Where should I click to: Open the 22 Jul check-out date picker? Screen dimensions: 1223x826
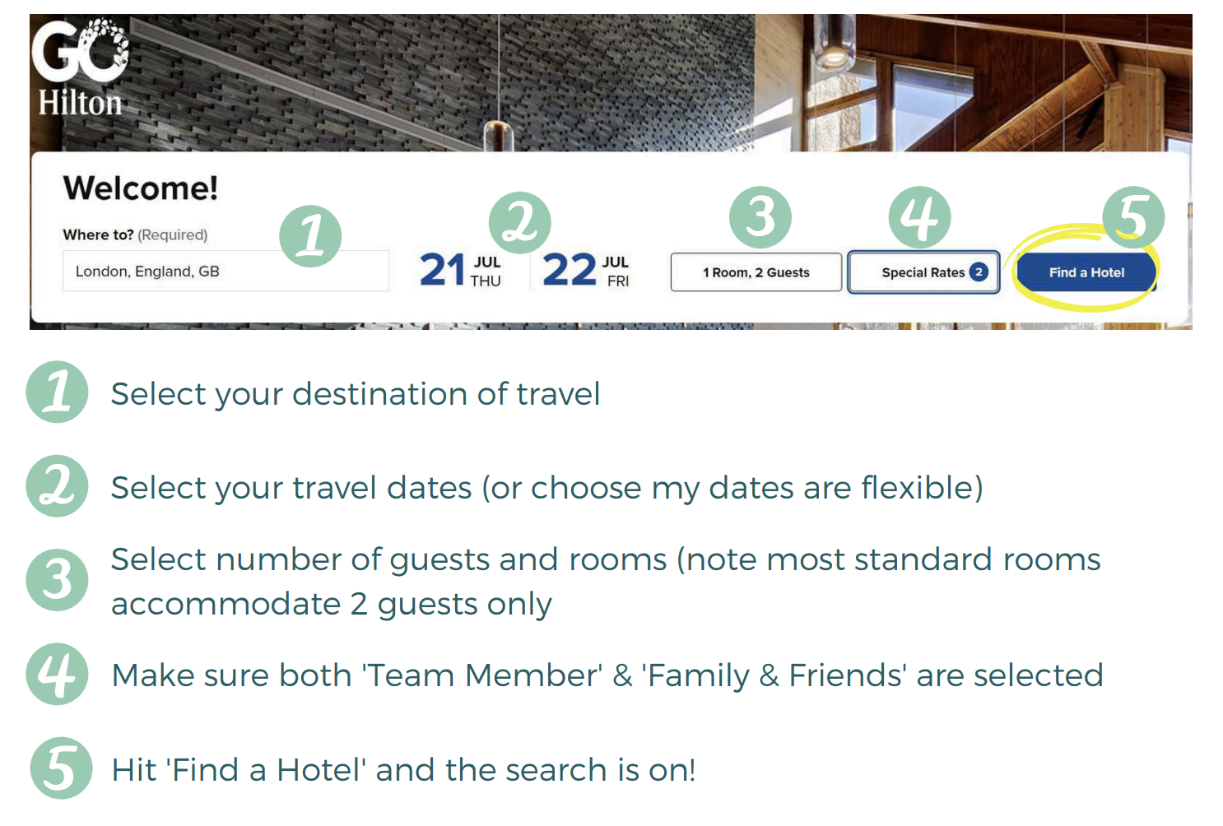(585, 271)
